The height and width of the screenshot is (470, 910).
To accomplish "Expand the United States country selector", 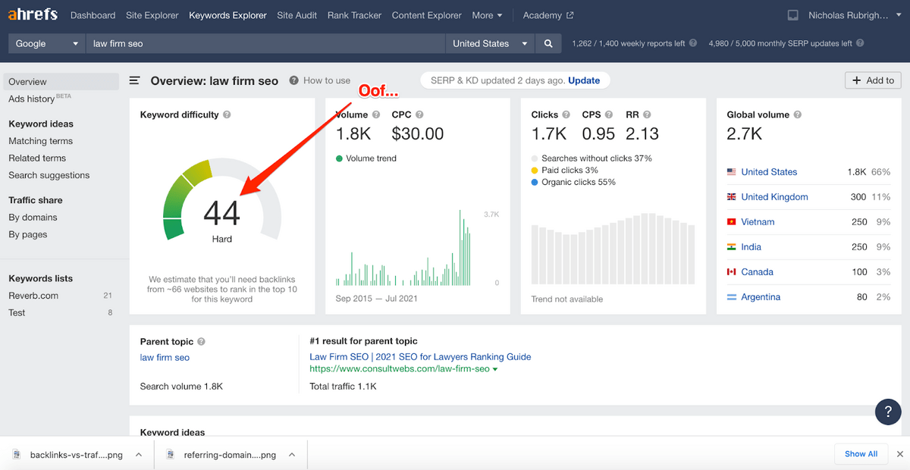I will pos(490,44).
